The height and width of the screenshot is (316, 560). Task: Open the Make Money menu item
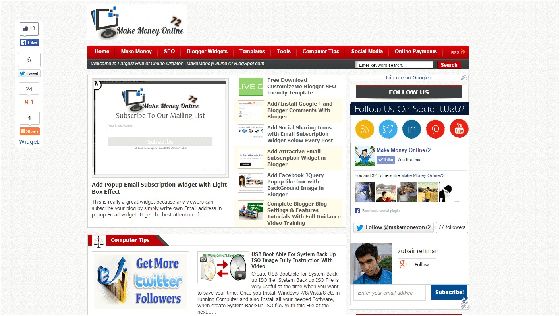pyautogui.click(x=136, y=52)
